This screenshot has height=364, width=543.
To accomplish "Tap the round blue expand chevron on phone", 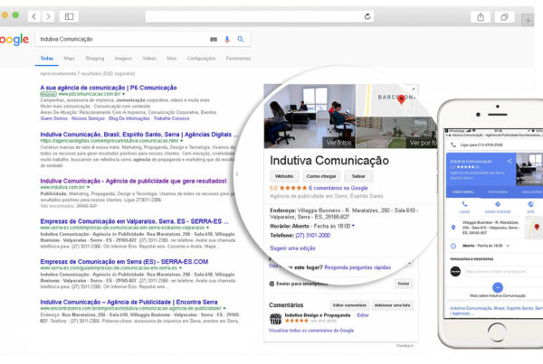I will [497, 287].
